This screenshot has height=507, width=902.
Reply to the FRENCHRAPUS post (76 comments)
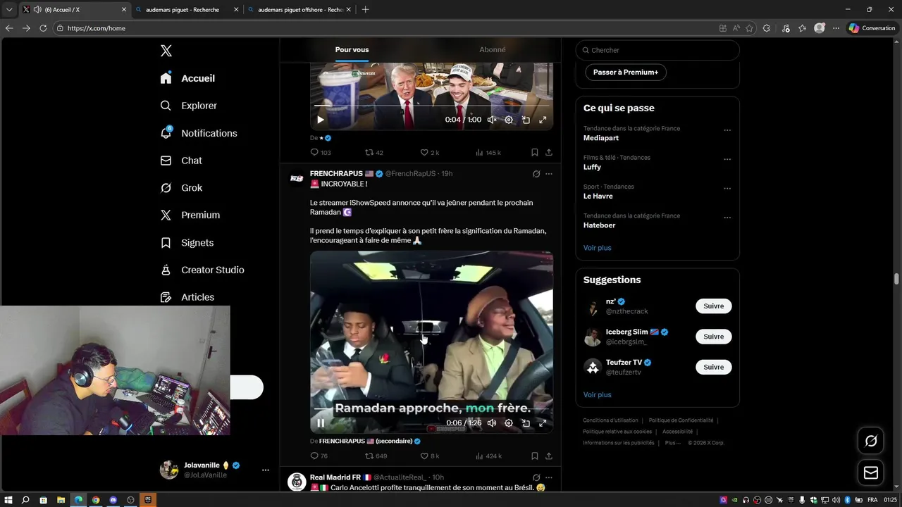(319, 456)
